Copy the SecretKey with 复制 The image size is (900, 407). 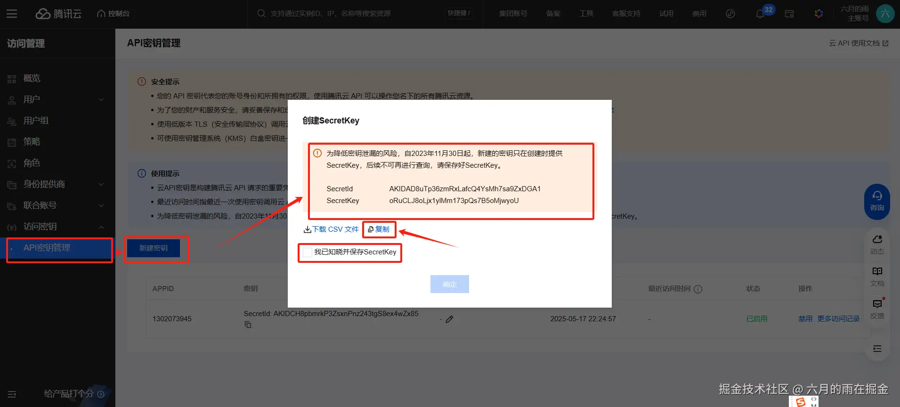point(379,229)
